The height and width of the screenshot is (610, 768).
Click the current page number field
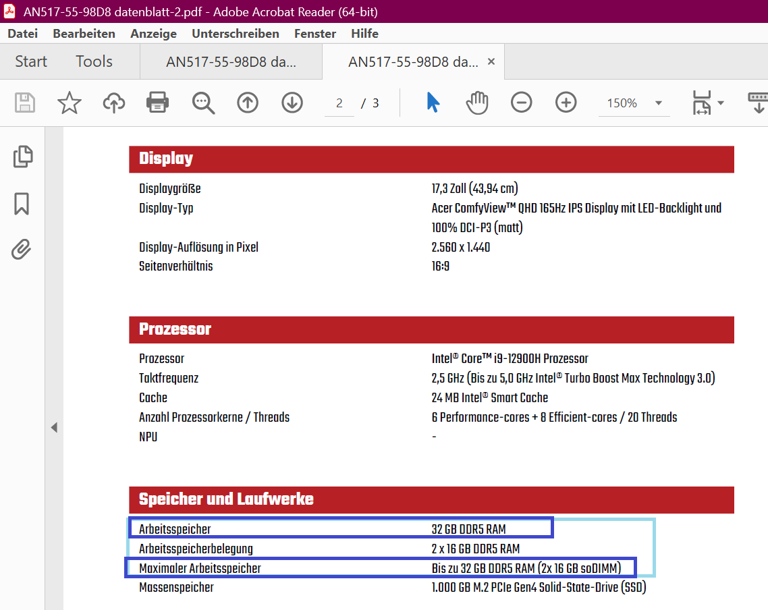(339, 103)
